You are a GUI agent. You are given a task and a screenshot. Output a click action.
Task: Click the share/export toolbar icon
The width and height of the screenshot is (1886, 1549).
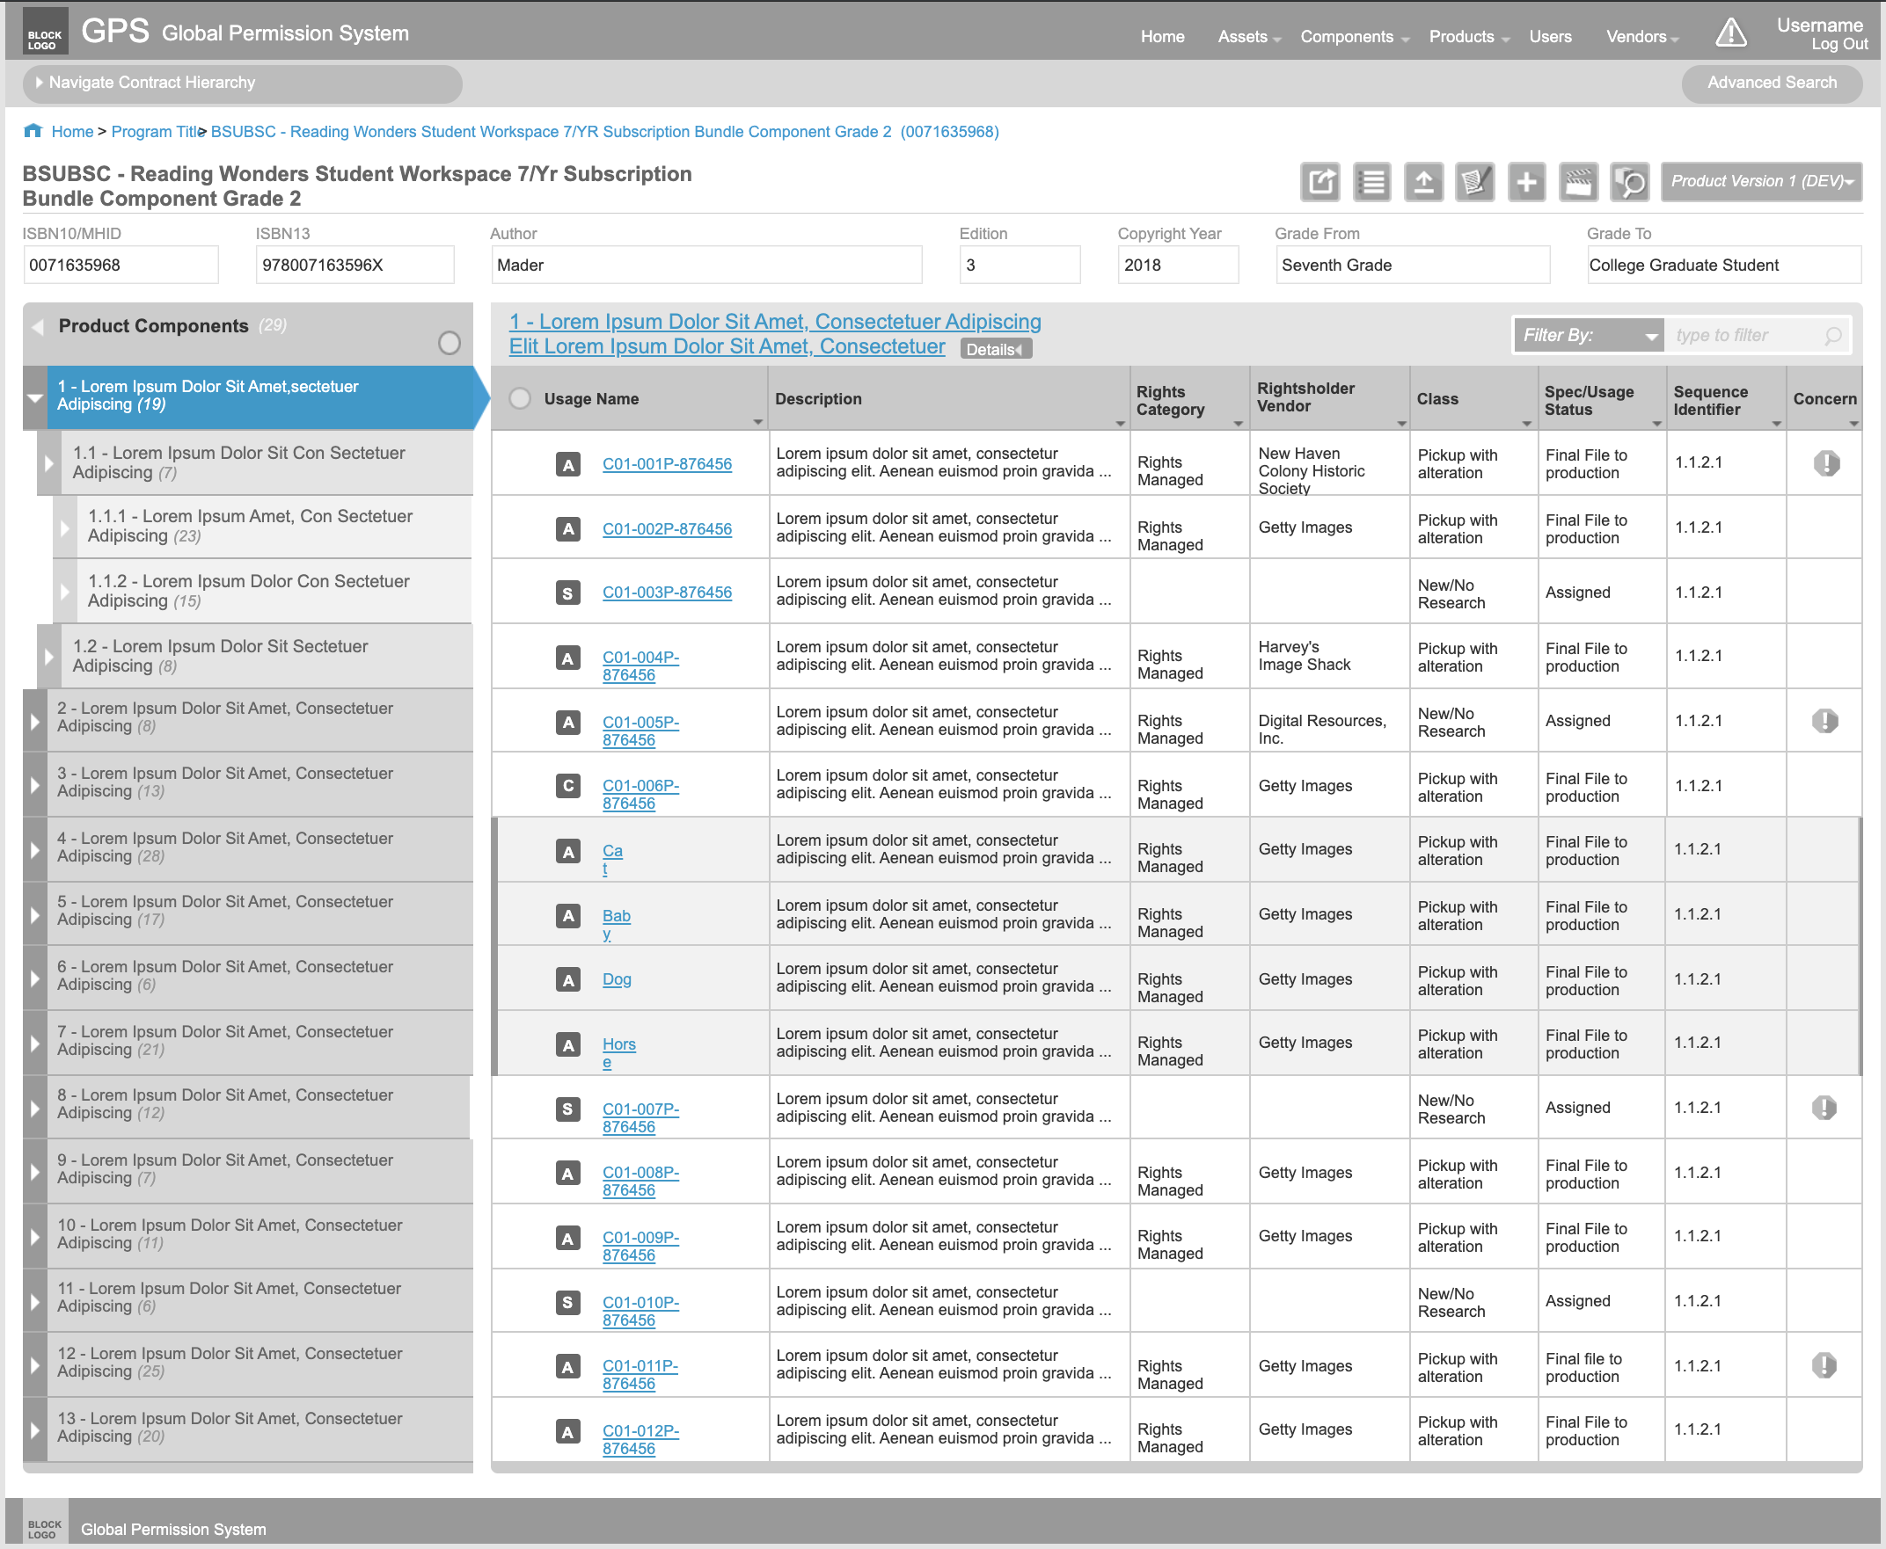1319,182
